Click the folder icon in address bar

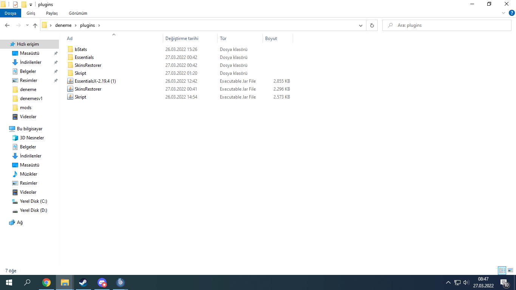[x=45, y=25]
